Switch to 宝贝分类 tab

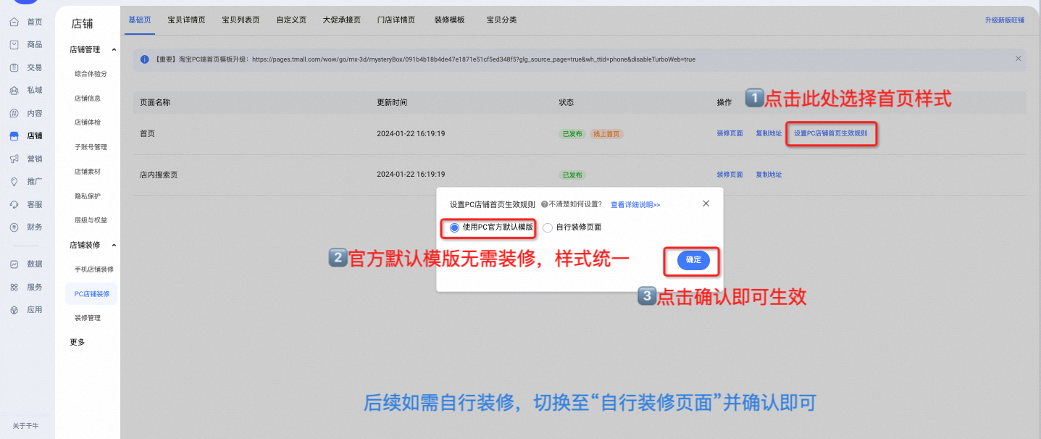point(502,20)
